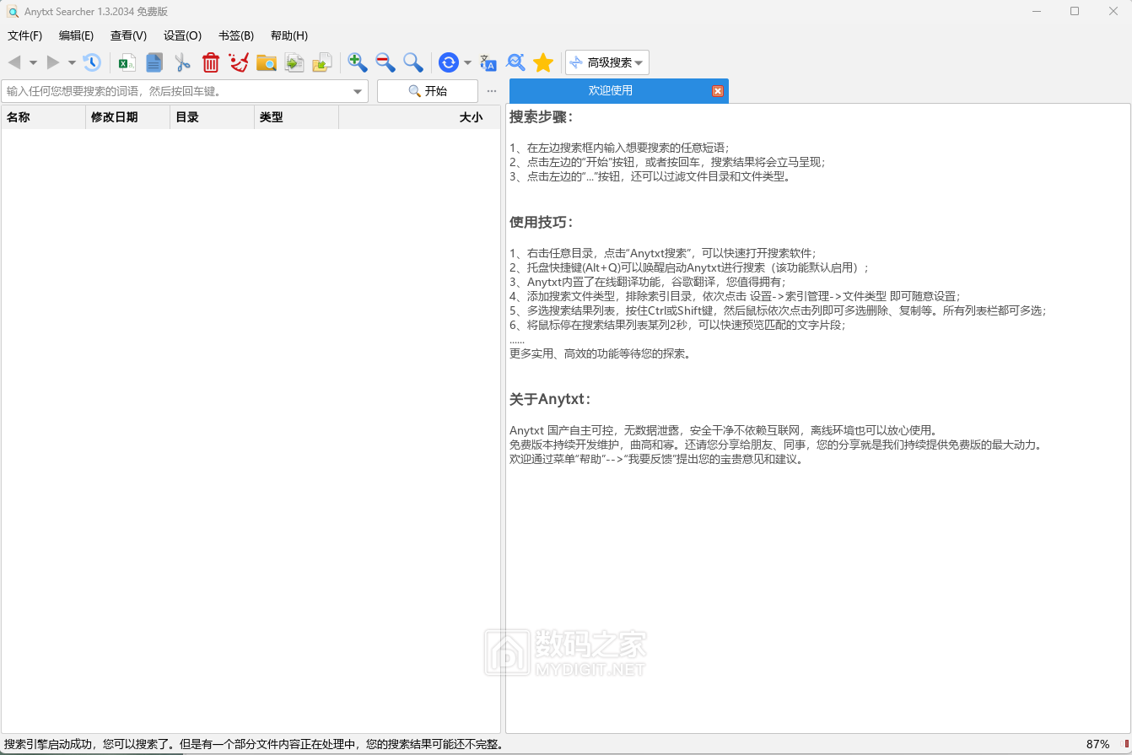This screenshot has height=755, width=1132.
Task: Click the yellow star bookmark icon
Action: coord(543,62)
